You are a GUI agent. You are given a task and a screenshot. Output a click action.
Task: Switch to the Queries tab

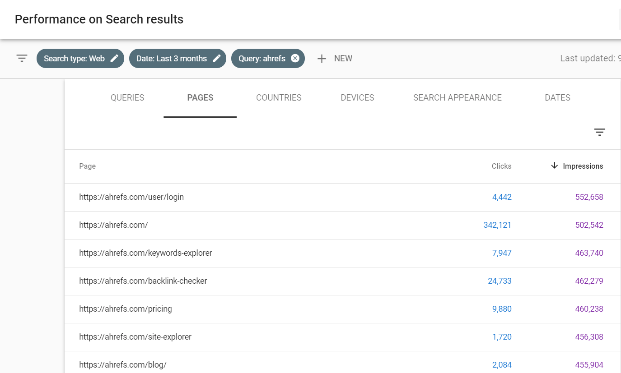pyautogui.click(x=127, y=98)
